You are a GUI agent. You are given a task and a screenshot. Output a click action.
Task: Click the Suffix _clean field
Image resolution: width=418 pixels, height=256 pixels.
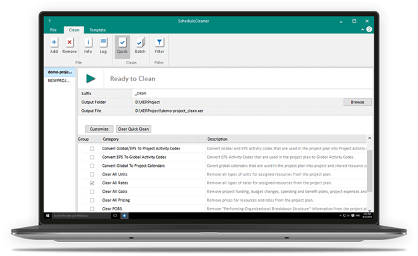252,93
